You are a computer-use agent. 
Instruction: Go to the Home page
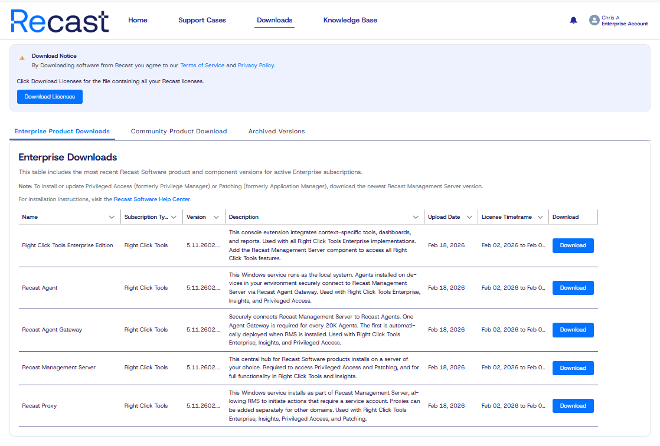click(138, 19)
